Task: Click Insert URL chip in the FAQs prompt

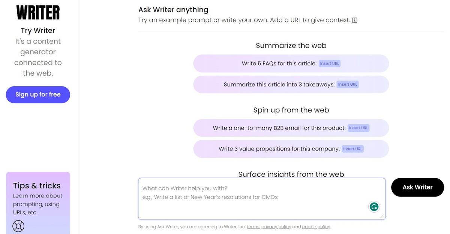Action: tap(330, 64)
